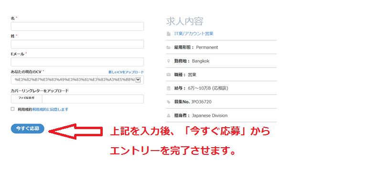Tick the 利用規約 agreement checkbox
Viewport: 367px width, 182px height.
[x=12, y=109]
